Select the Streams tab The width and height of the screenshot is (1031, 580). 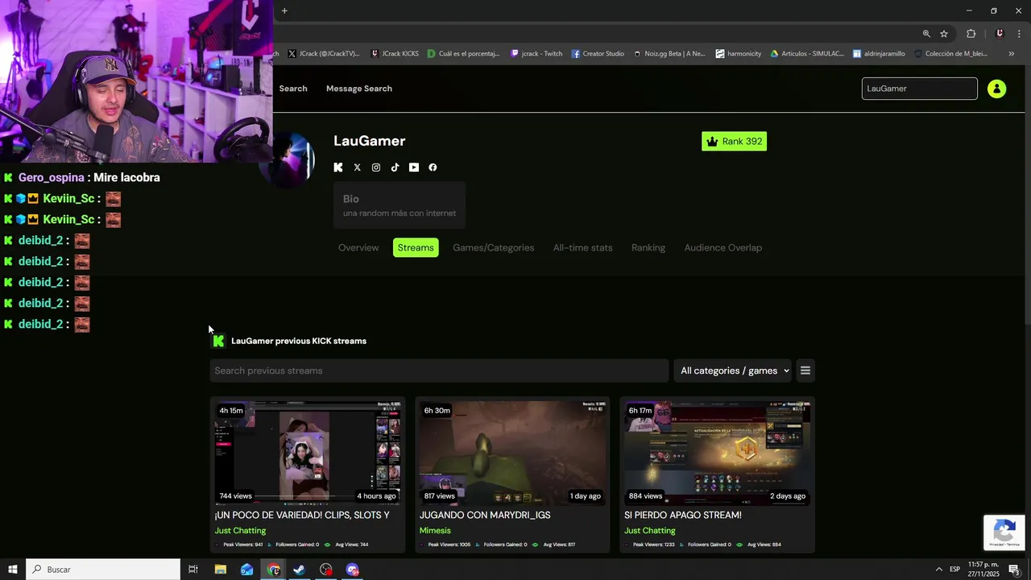point(416,247)
